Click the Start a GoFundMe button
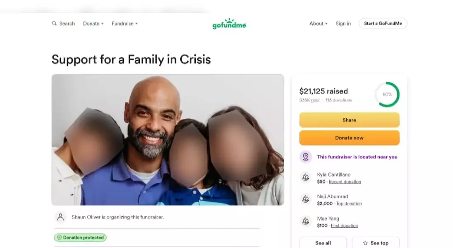 383,24
